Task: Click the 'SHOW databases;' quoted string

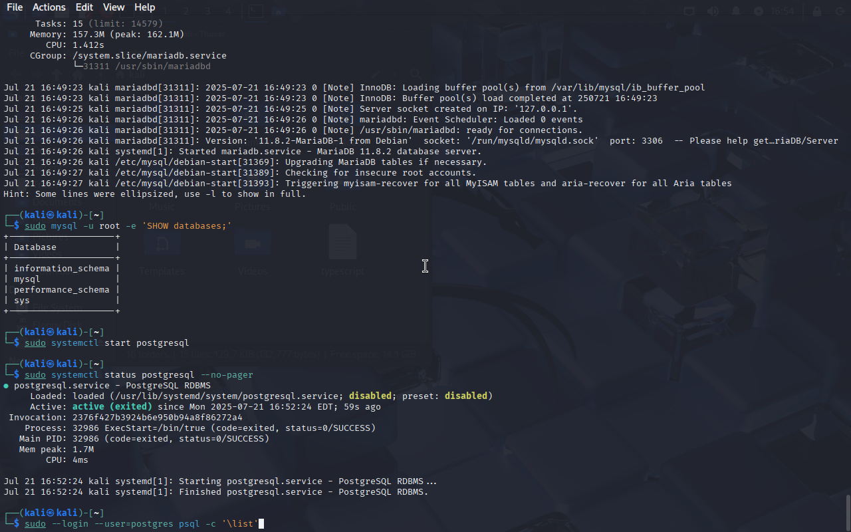Action: point(187,226)
